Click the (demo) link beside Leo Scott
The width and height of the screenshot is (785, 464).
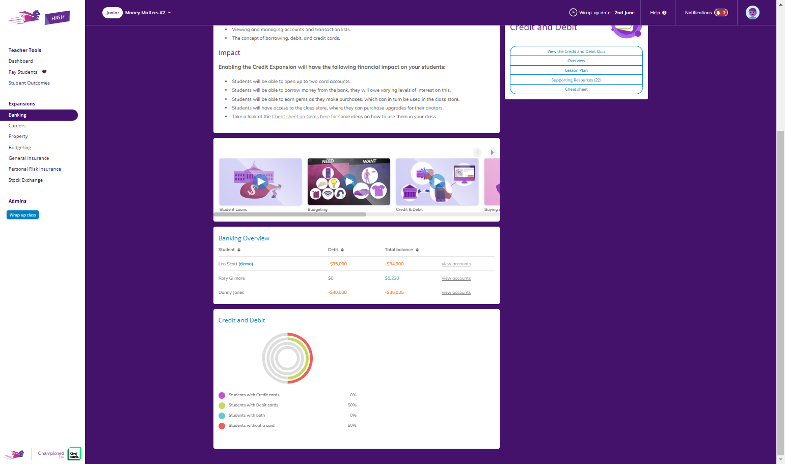tap(246, 264)
